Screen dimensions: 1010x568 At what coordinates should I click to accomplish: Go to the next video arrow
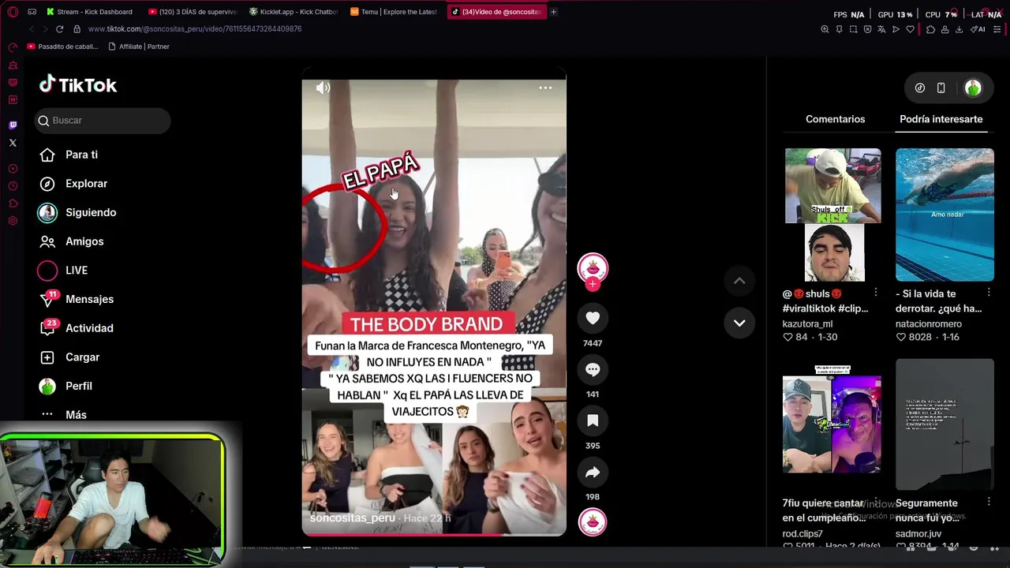pyautogui.click(x=739, y=323)
